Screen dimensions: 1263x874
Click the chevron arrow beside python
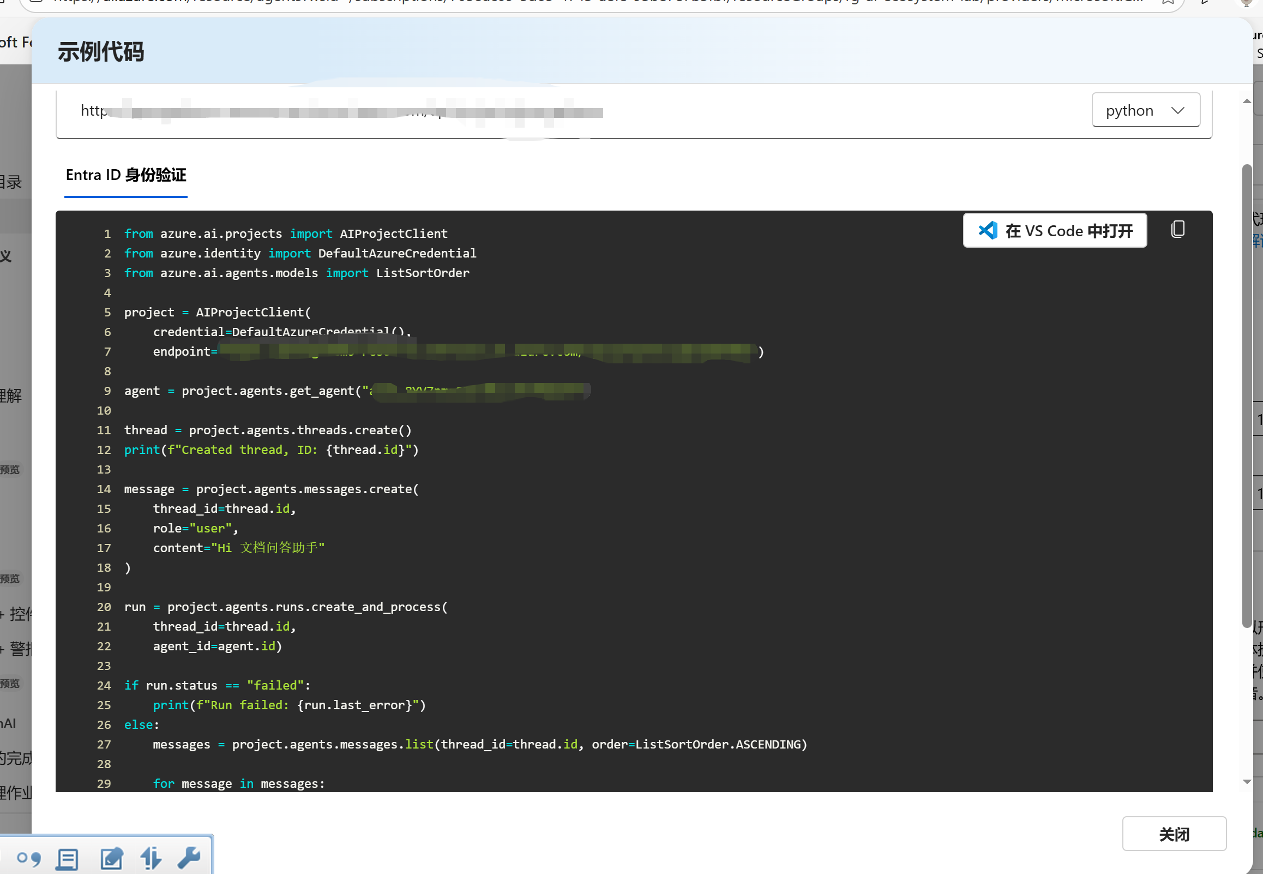click(x=1177, y=111)
